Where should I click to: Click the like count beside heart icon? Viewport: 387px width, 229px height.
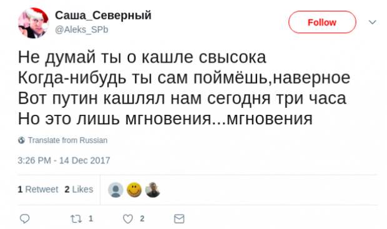coord(142,218)
